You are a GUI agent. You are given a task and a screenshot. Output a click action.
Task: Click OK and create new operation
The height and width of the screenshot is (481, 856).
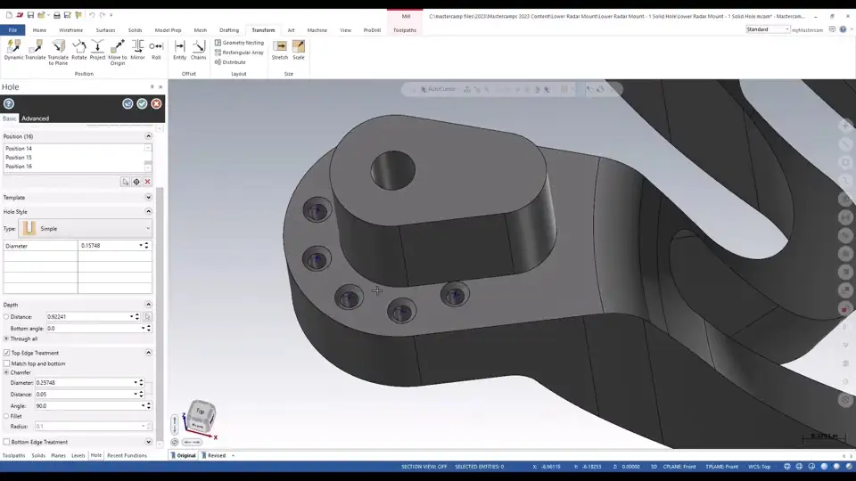(x=128, y=103)
